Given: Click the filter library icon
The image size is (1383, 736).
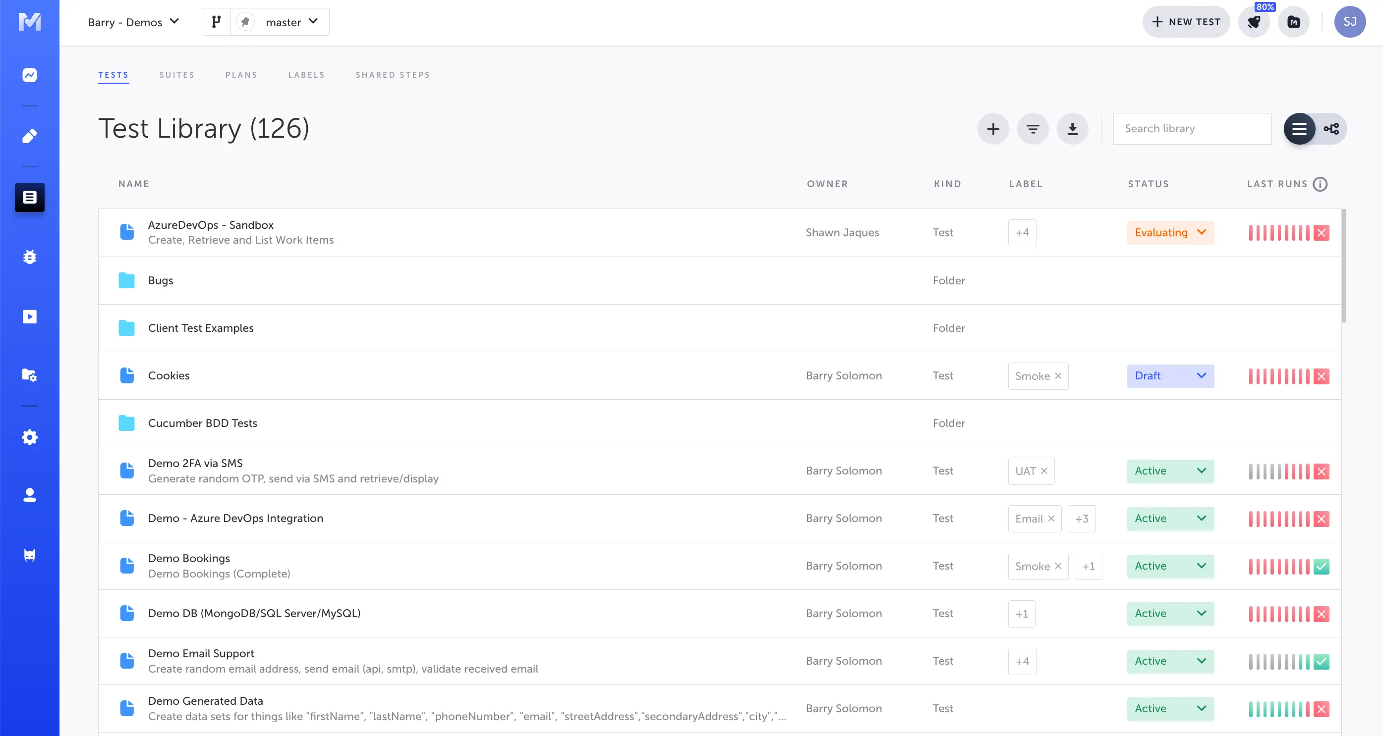Looking at the screenshot, I should point(1033,129).
